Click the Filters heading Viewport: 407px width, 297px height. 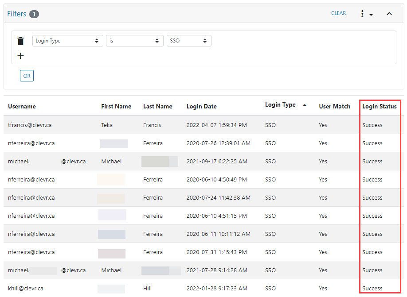16,14
